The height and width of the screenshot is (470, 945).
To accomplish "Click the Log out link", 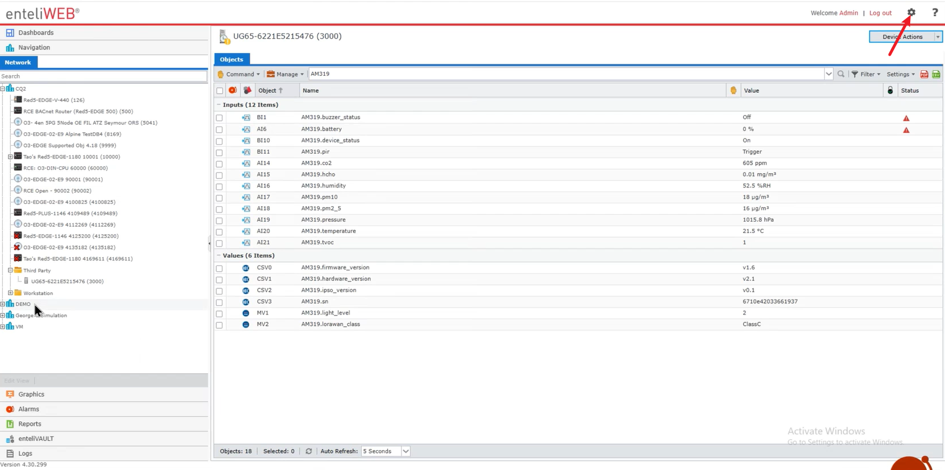I will [x=881, y=13].
